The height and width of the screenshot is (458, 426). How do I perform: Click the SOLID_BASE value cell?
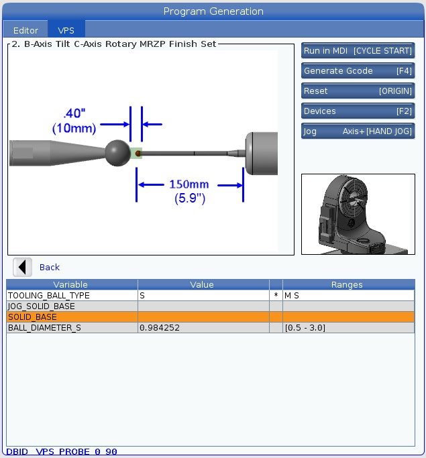click(203, 317)
